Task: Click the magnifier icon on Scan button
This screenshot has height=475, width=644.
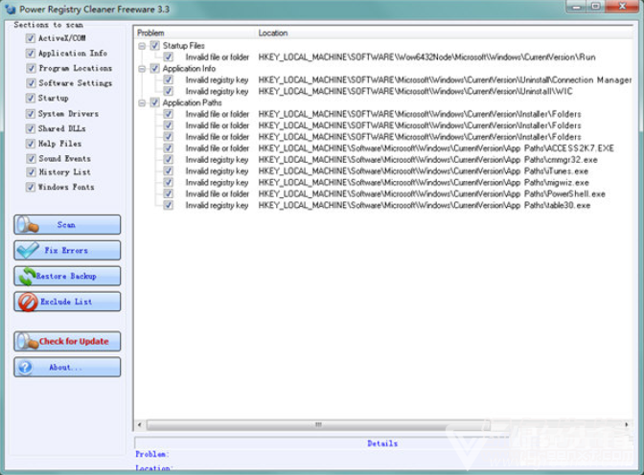Action: click(28, 224)
